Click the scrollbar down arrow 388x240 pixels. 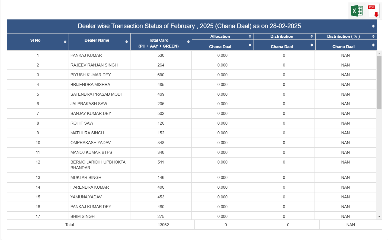(x=379, y=216)
